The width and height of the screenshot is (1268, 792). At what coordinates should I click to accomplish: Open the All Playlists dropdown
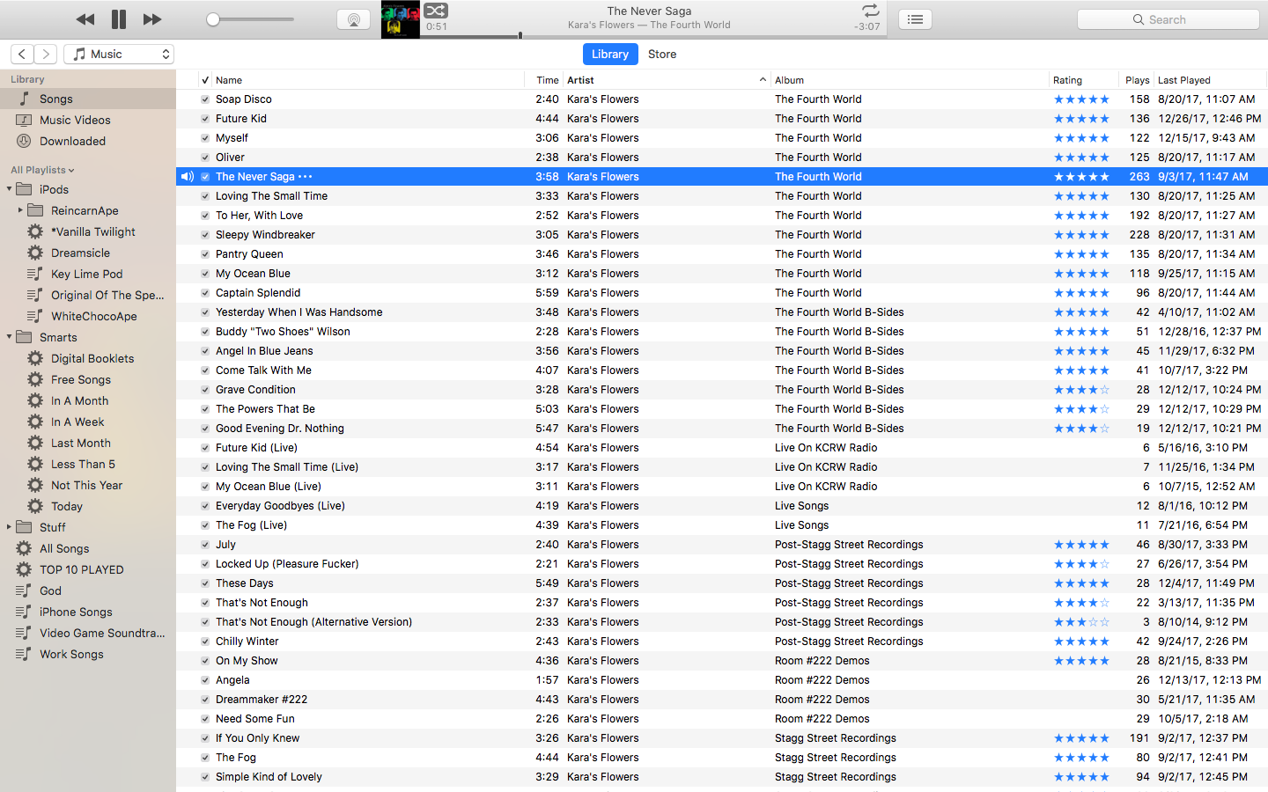click(x=42, y=170)
